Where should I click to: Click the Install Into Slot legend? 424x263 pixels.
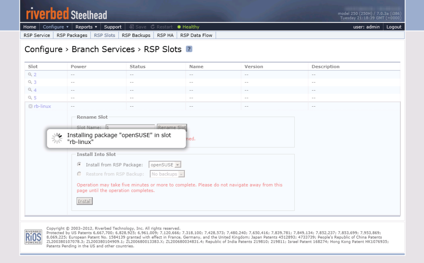tap(96, 154)
